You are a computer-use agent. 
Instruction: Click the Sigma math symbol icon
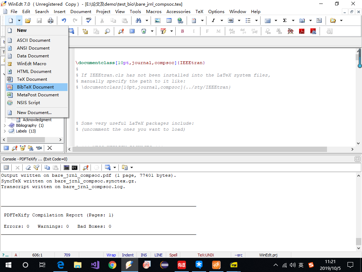pos(285,21)
